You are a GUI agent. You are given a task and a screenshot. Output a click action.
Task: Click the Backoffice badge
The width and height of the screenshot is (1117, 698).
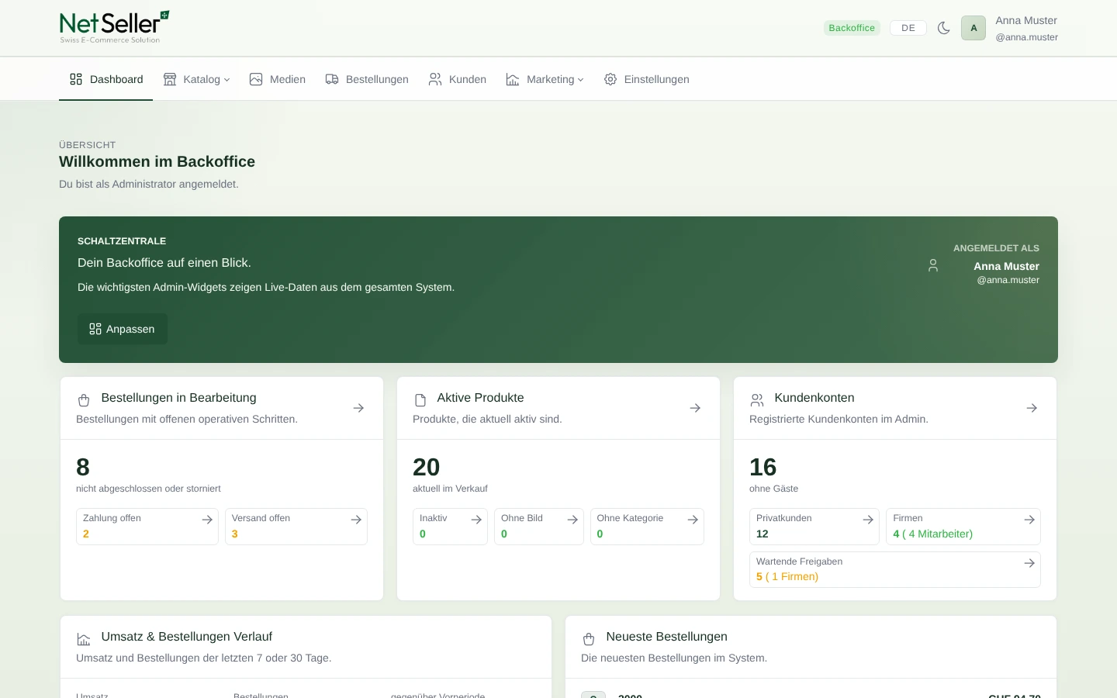click(852, 28)
